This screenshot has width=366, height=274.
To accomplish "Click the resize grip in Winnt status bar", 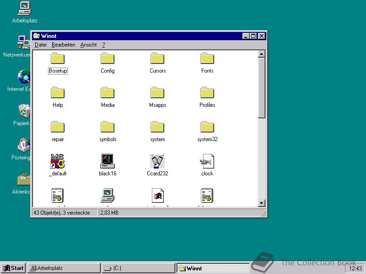I will (x=263, y=213).
